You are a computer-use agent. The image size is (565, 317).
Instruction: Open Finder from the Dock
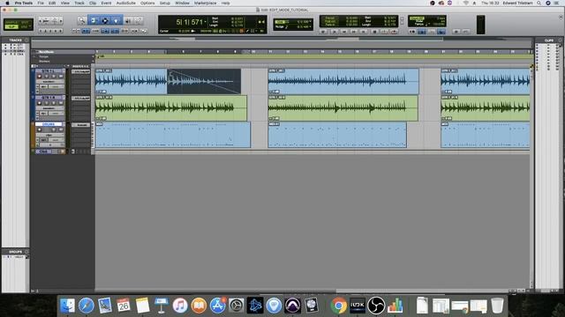[x=67, y=306]
